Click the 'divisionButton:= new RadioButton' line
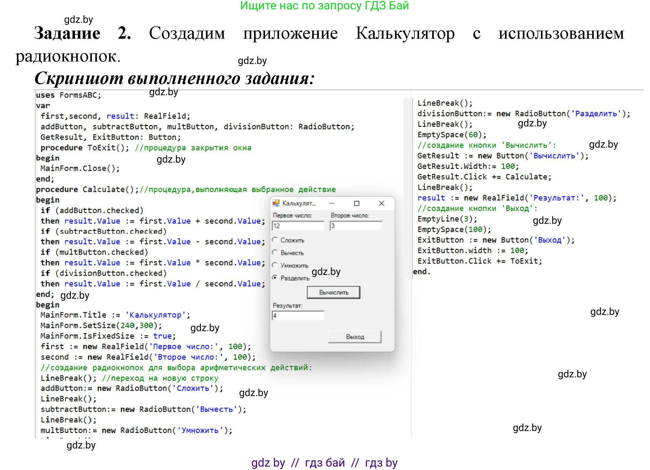The image size is (650, 470). 524,114
